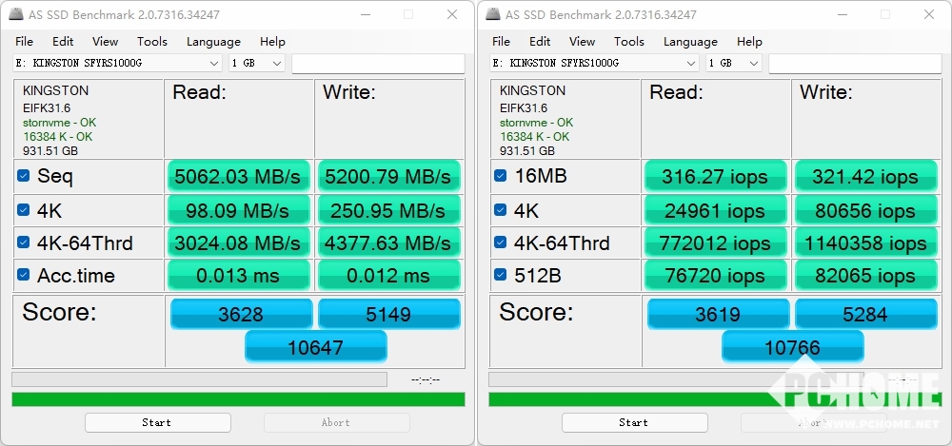Screen dimensions: 952x446
Task: Select 4K-64Thrd read 772012 iops
Action: point(715,242)
